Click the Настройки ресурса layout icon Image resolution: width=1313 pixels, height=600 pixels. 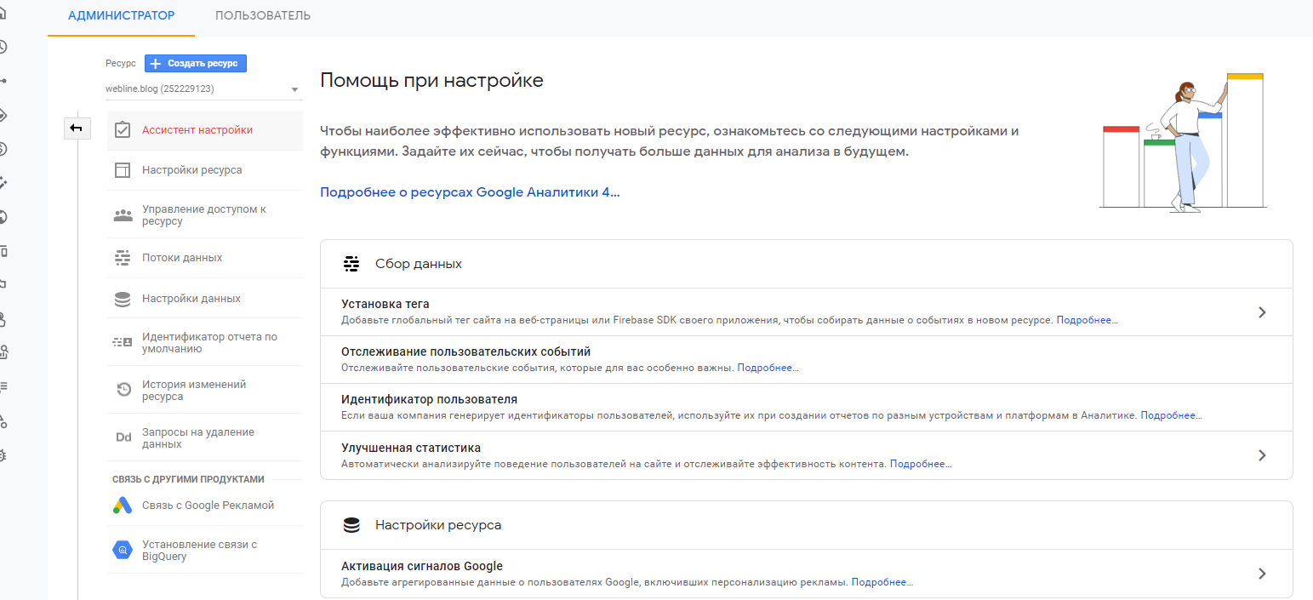tap(123, 170)
